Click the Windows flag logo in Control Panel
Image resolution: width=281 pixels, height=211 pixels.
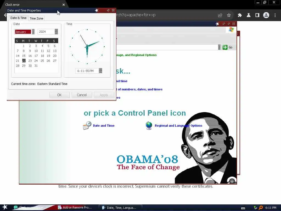click(x=231, y=30)
